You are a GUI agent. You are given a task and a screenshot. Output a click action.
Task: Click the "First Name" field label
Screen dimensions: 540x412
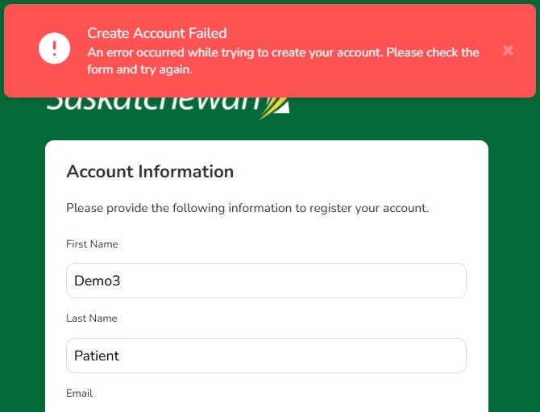coord(92,244)
